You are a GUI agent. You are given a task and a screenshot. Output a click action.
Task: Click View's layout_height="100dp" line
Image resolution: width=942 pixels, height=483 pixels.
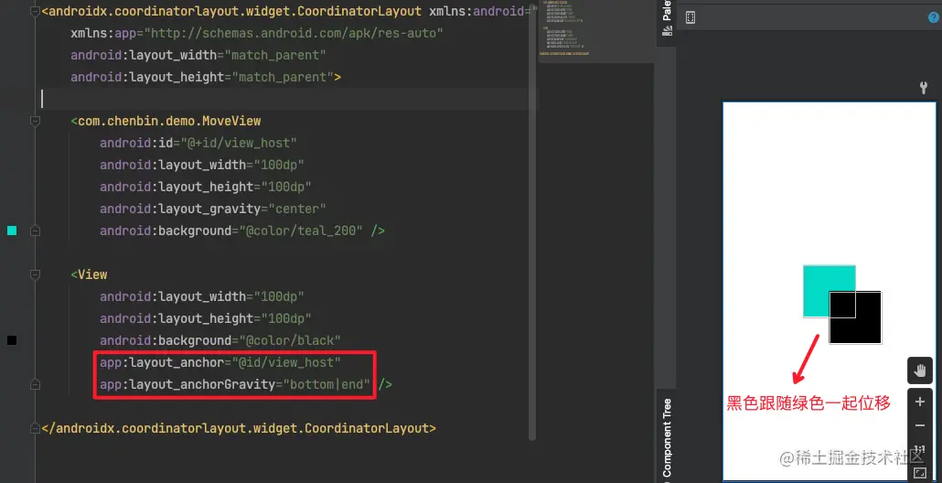[x=206, y=318]
